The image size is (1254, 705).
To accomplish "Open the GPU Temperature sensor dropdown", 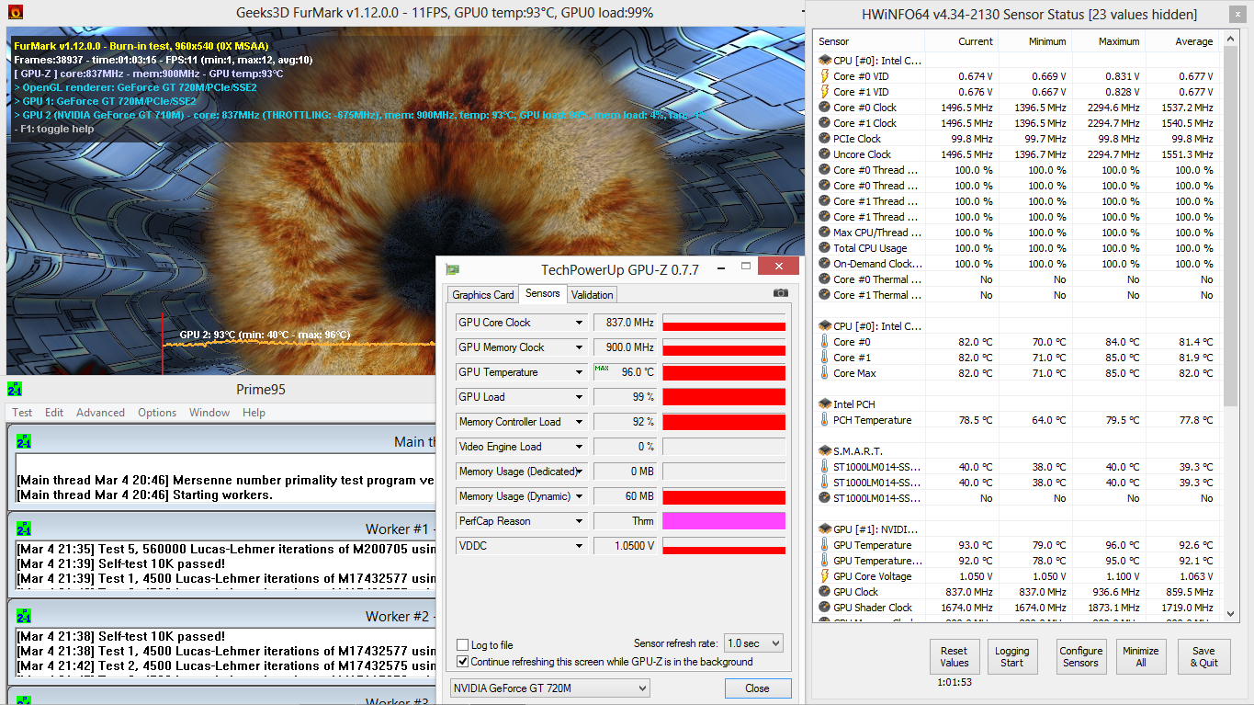I will tap(580, 372).
